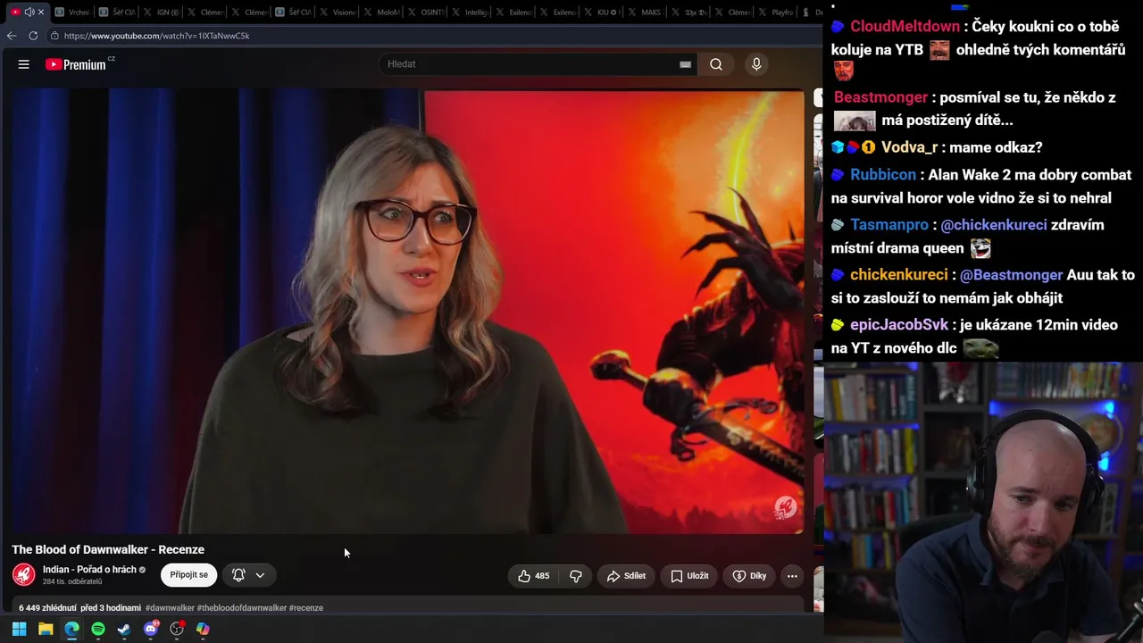This screenshot has height=643, width=1143.
Task: Open the OBS icon on the taskbar
Action: [x=177, y=629]
